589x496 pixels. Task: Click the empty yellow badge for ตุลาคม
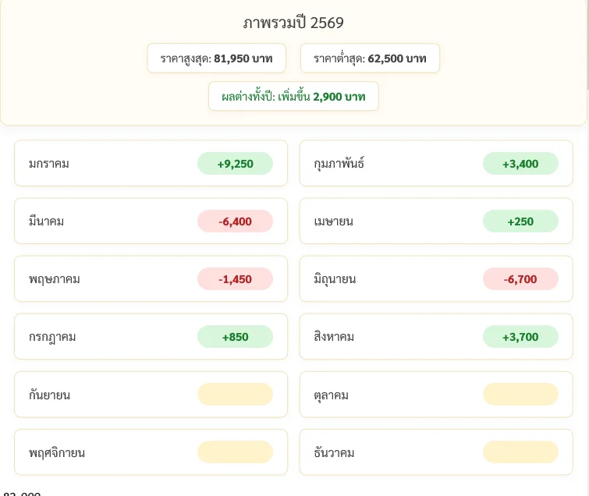(x=520, y=395)
